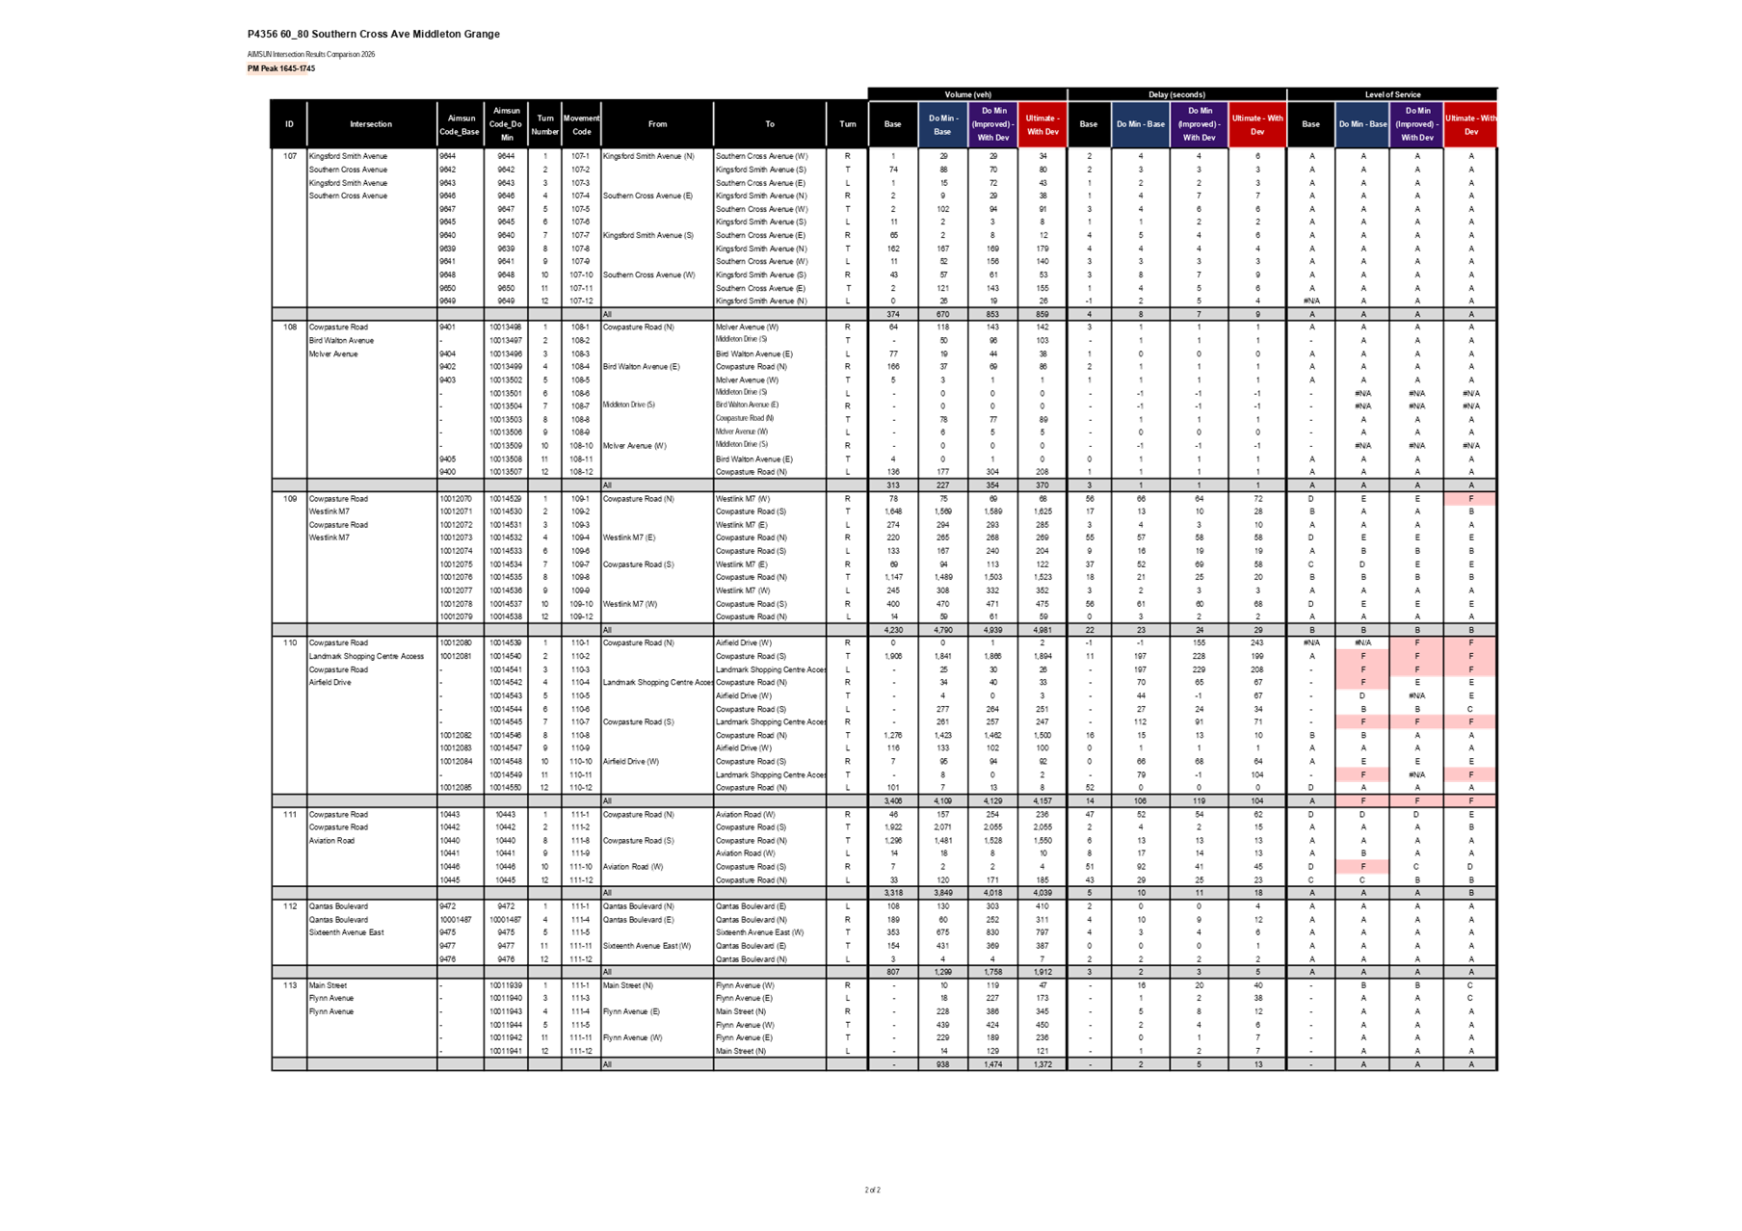Click '#N/A' in Base LOS of row 107-12

pyautogui.click(x=1311, y=301)
